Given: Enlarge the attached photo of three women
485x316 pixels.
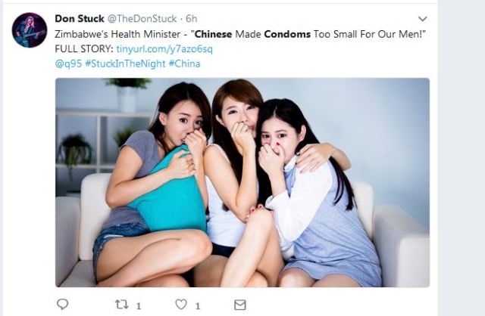Looking at the screenshot, I should [242, 182].
